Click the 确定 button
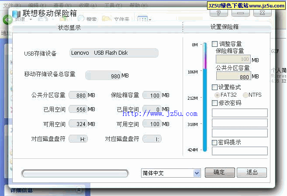The width and height of the screenshot is (287, 196). click(220, 172)
